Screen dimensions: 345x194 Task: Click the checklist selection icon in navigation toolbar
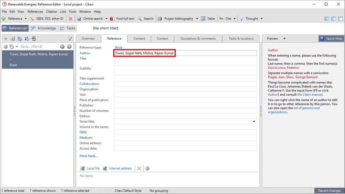27,39
